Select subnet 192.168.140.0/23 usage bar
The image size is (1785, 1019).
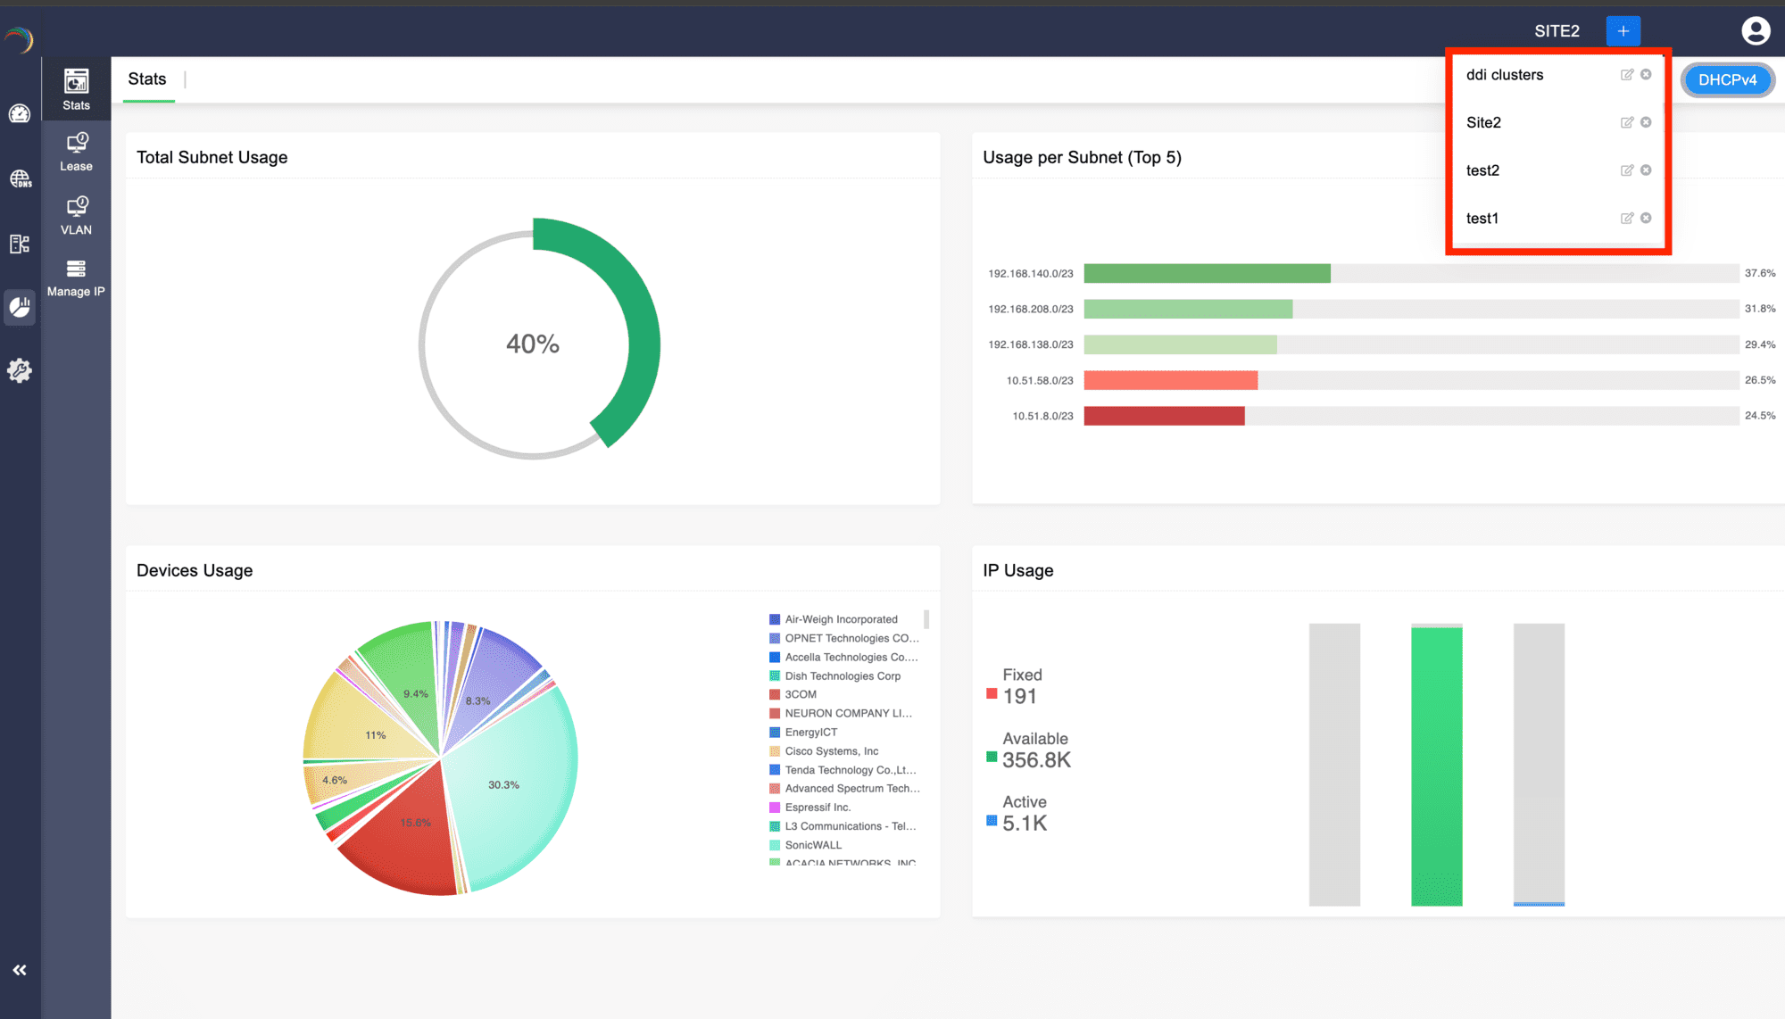1207,273
